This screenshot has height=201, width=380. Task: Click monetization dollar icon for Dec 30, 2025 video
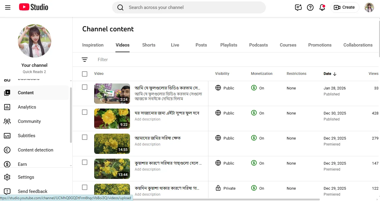(254, 113)
